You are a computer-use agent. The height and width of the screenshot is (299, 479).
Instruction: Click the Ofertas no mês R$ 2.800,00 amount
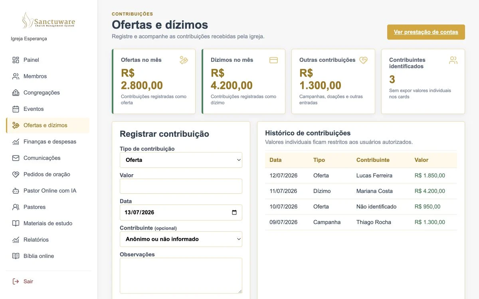tap(142, 79)
